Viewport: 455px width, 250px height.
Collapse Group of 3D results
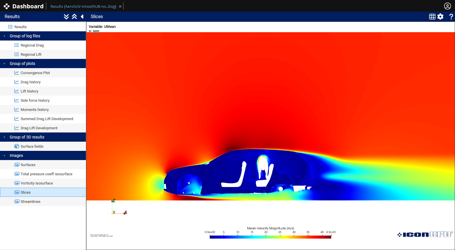click(43, 137)
